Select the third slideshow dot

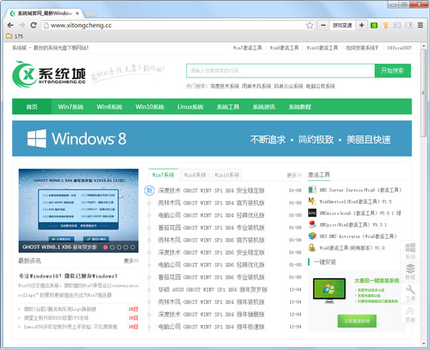pyautogui.click(x=119, y=247)
